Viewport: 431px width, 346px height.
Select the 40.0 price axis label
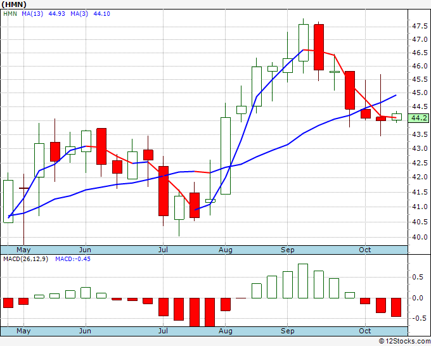click(x=420, y=237)
